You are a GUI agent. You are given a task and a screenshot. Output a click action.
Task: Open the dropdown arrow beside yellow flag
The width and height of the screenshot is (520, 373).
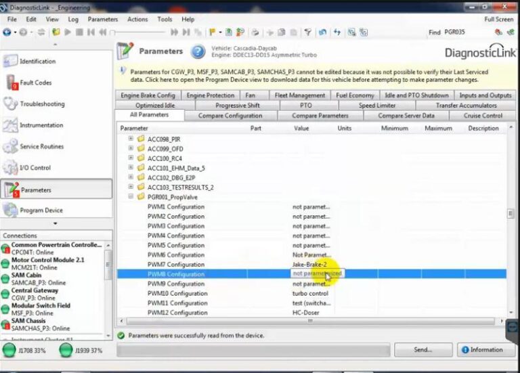click(x=220, y=32)
